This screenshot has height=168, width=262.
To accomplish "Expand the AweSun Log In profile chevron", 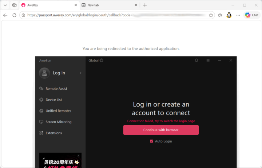I will (80, 73).
